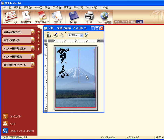164x140 pixels.
Task: Switch to the カード view tab
Action: coord(124,22)
